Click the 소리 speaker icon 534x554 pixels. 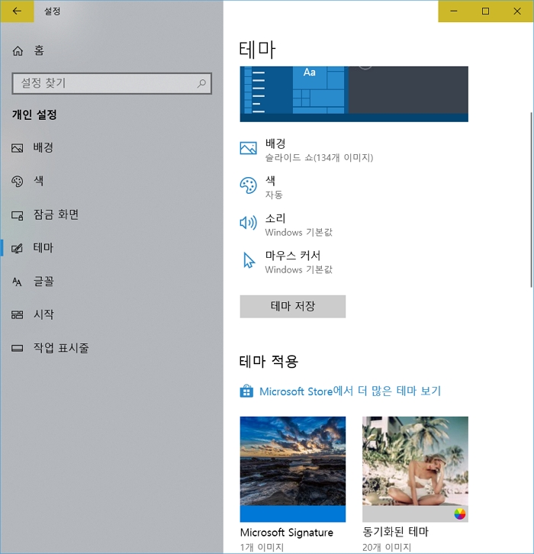click(x=248, y=223)
